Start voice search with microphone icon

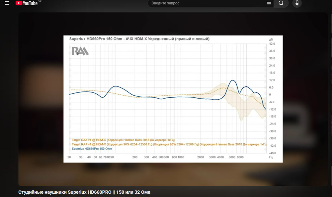297,3
